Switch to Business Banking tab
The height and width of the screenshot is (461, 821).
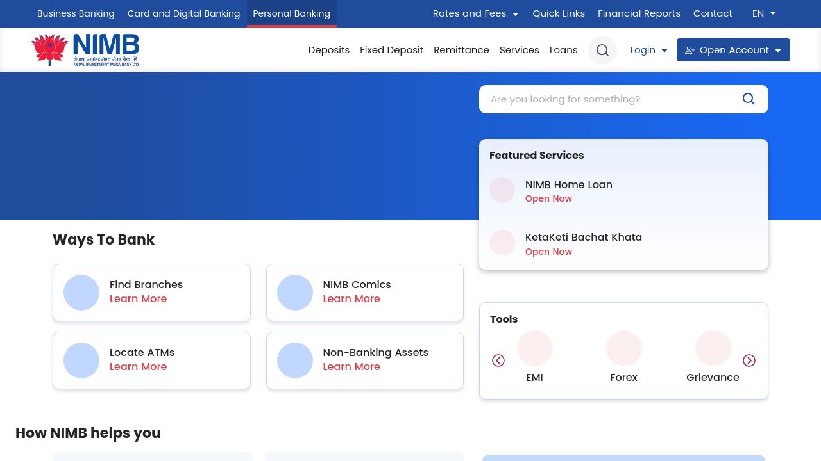tap(76, 13)
